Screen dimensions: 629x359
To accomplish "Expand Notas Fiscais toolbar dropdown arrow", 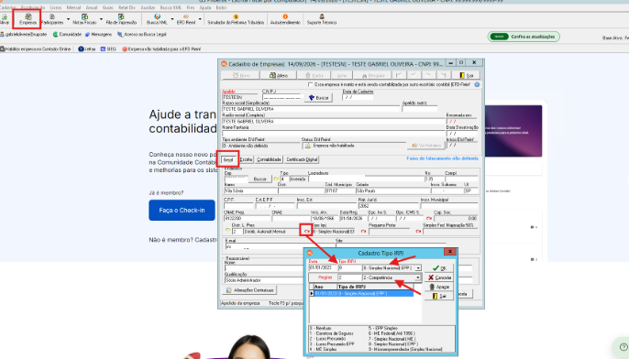I will [x=101, y=19].
